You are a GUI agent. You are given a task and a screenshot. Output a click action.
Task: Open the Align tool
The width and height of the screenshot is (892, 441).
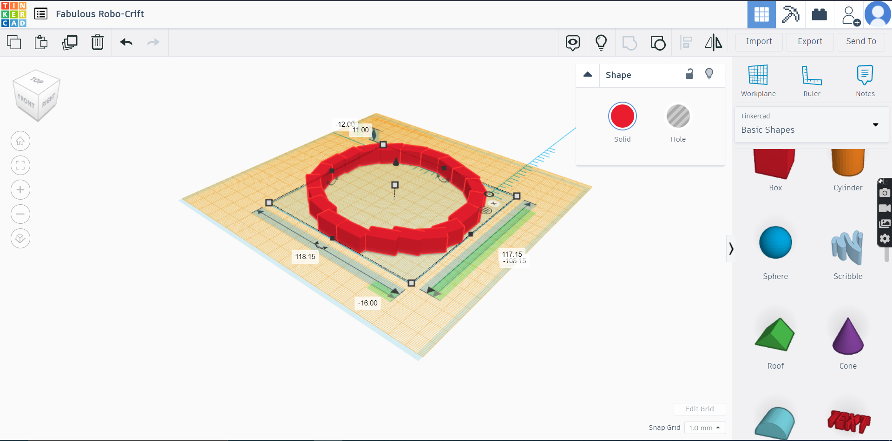pyautogui.click(x=686, y=43)
